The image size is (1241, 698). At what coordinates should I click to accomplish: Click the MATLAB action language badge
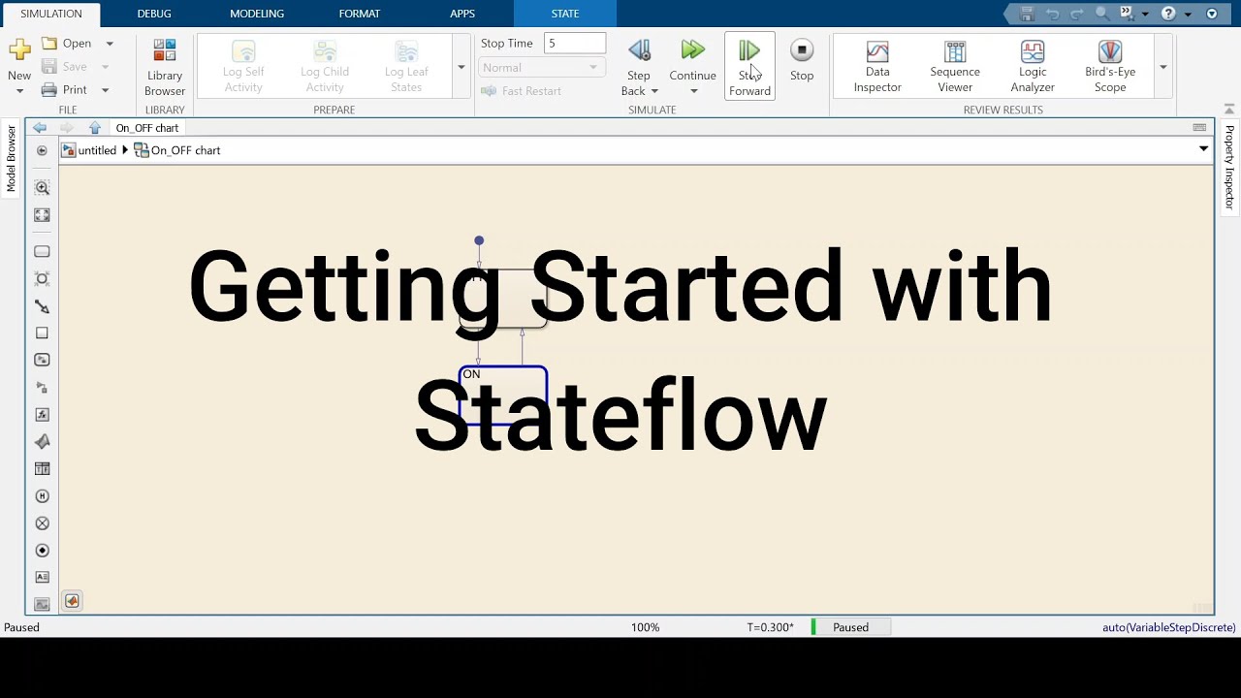pos(72,601)
